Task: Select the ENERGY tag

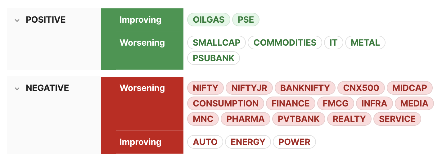Action: 248,142
